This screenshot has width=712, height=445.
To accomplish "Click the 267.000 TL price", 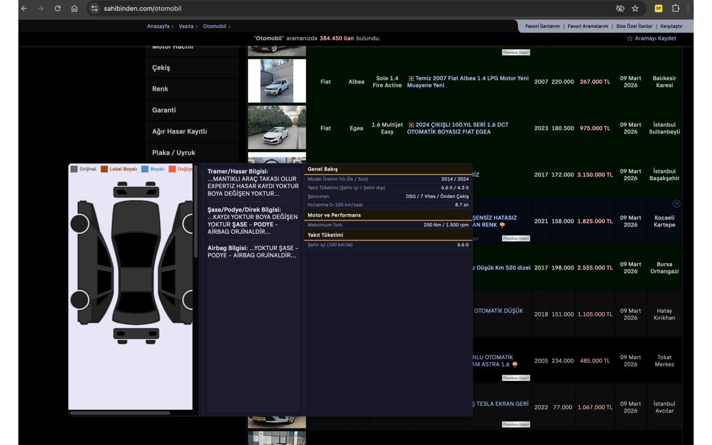I will pyautogui.click(x=595, y=82).
